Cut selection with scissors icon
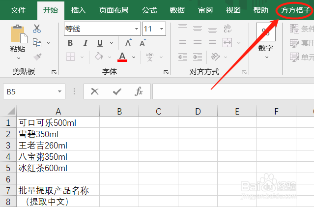 [x=37, y=29]
